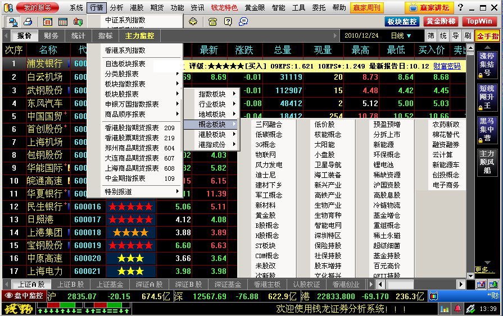
Task: Open the 主力顺风船 sidebar panel
Action: click(487, 162)
